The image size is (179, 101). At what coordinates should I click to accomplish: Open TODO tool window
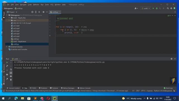click(x=33, y=88)
